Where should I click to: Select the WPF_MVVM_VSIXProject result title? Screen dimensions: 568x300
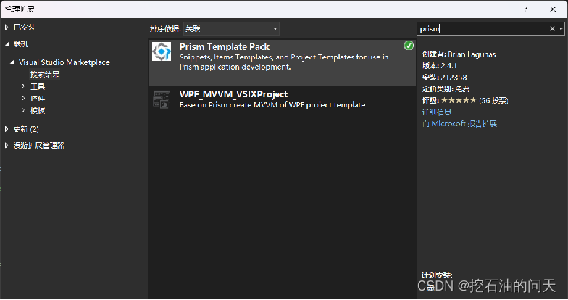pos(233,94)
